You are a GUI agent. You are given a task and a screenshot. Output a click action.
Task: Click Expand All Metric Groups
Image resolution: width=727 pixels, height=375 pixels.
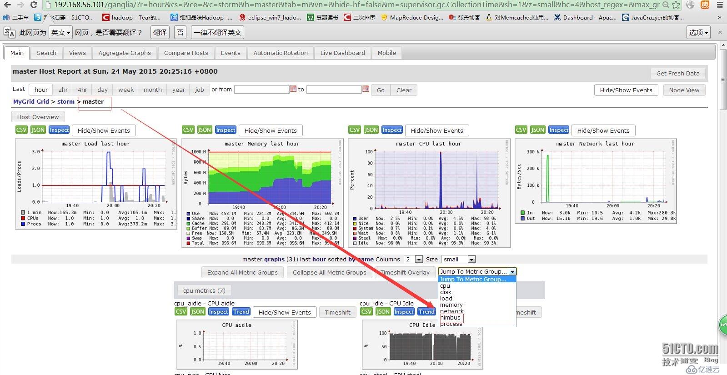pyautogui.click(x=242, y=272)
